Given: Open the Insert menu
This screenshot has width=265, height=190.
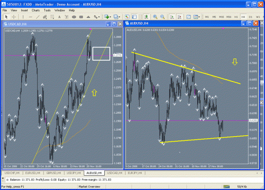Looking at the screenshot, I should click(x=24, y=10).
